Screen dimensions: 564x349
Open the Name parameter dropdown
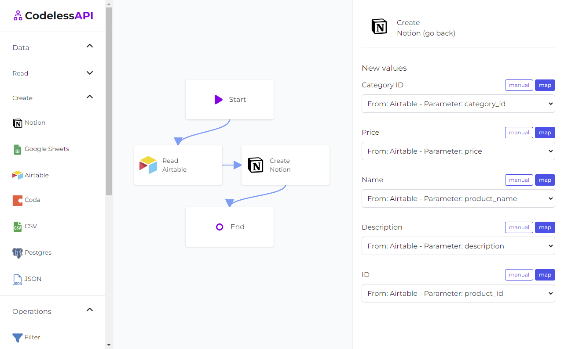458,198
